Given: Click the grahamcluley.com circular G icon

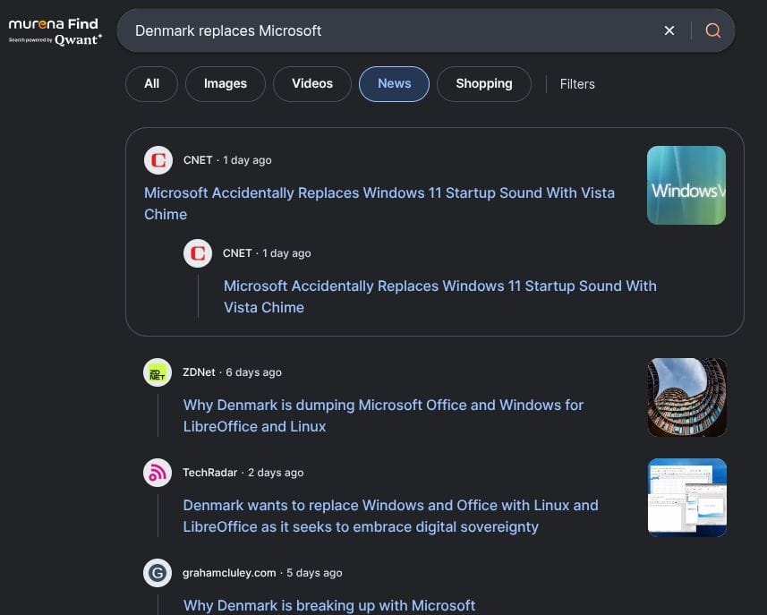Looking at the screenshot, I should [158, 573].
